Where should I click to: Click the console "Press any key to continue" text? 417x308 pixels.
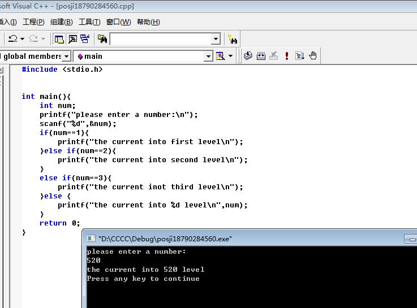coord(143,279)
